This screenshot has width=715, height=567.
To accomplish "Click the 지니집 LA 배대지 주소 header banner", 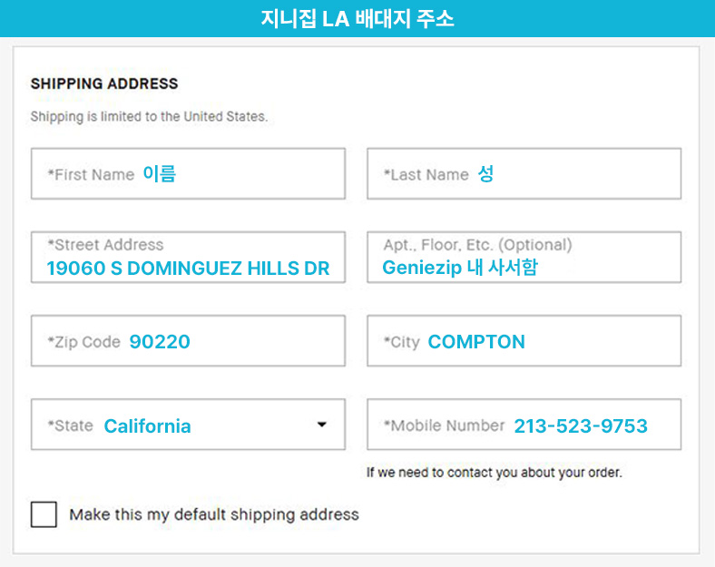I will (357, 19).
